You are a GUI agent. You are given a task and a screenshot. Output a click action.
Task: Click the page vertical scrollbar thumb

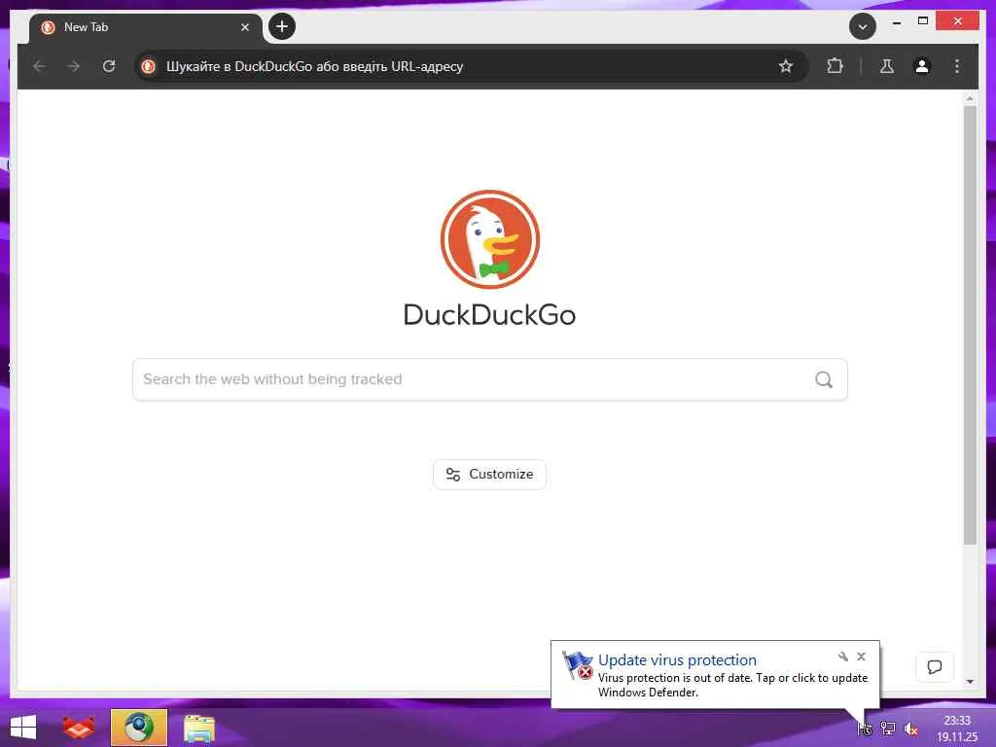(x=970, y=325)
